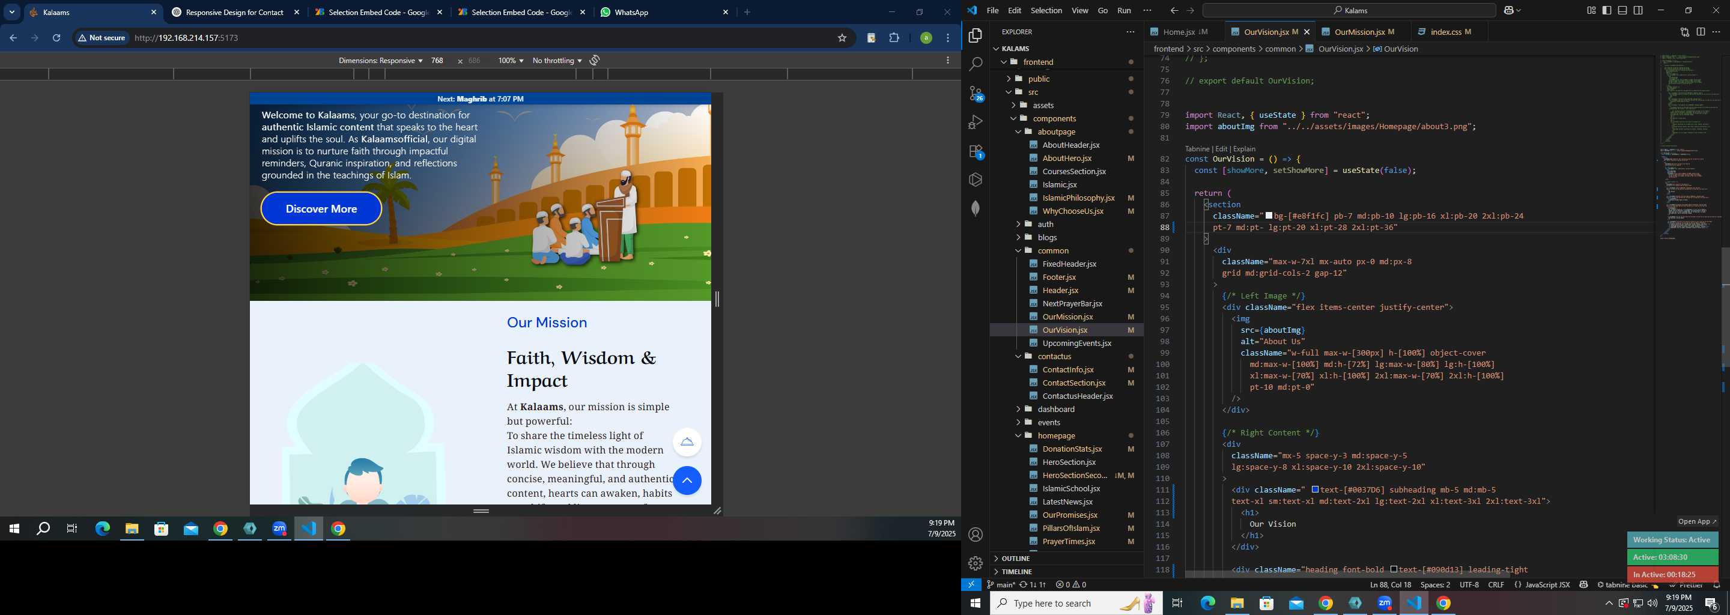Viewport: 1730px width, 615px height.
Task: Toggle the Panel in VS Code title bar
Action: coord(1622,11)
